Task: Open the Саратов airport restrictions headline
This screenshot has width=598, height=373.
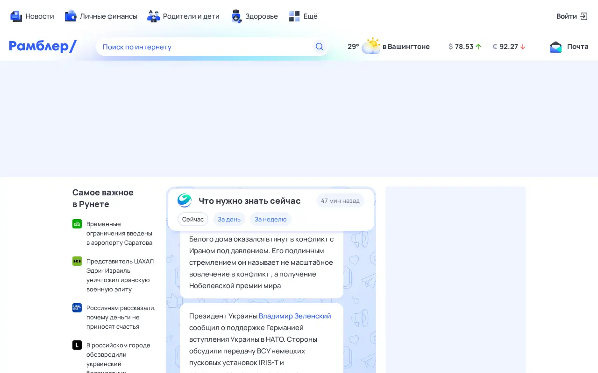Action: pos(121,233)
